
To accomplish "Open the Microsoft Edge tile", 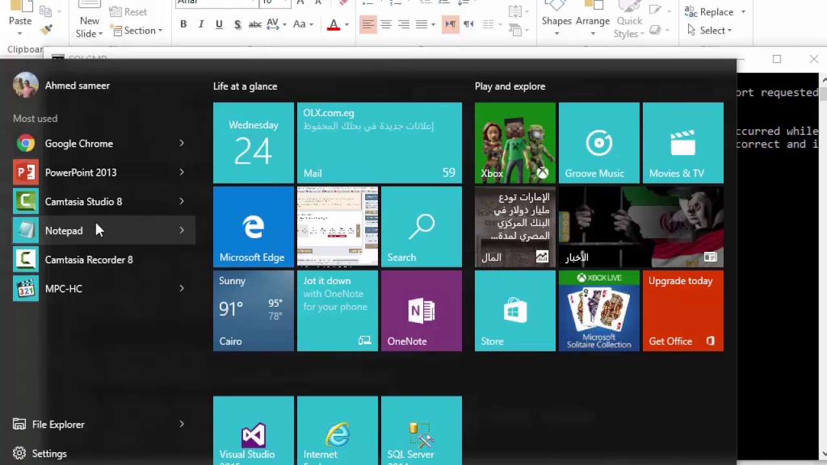I will pos(253,227).
